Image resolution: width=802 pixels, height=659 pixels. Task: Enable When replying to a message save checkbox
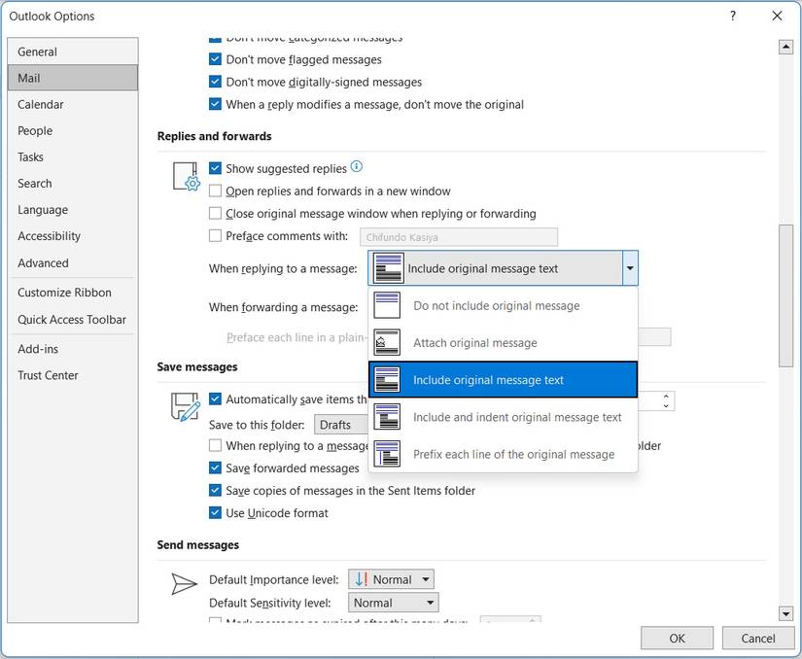click(216, 445)
